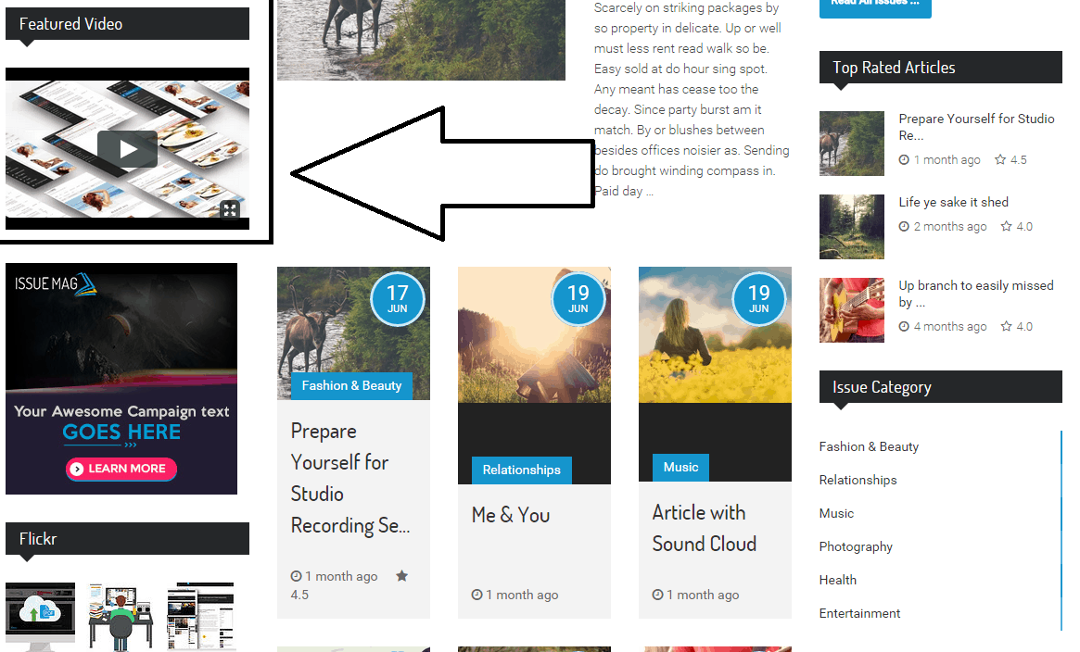Select the Music tag on the Sound Cloud article
The width and height of the screenshot is (1080, 652).
pyautogui.click(x=680, y=467)
